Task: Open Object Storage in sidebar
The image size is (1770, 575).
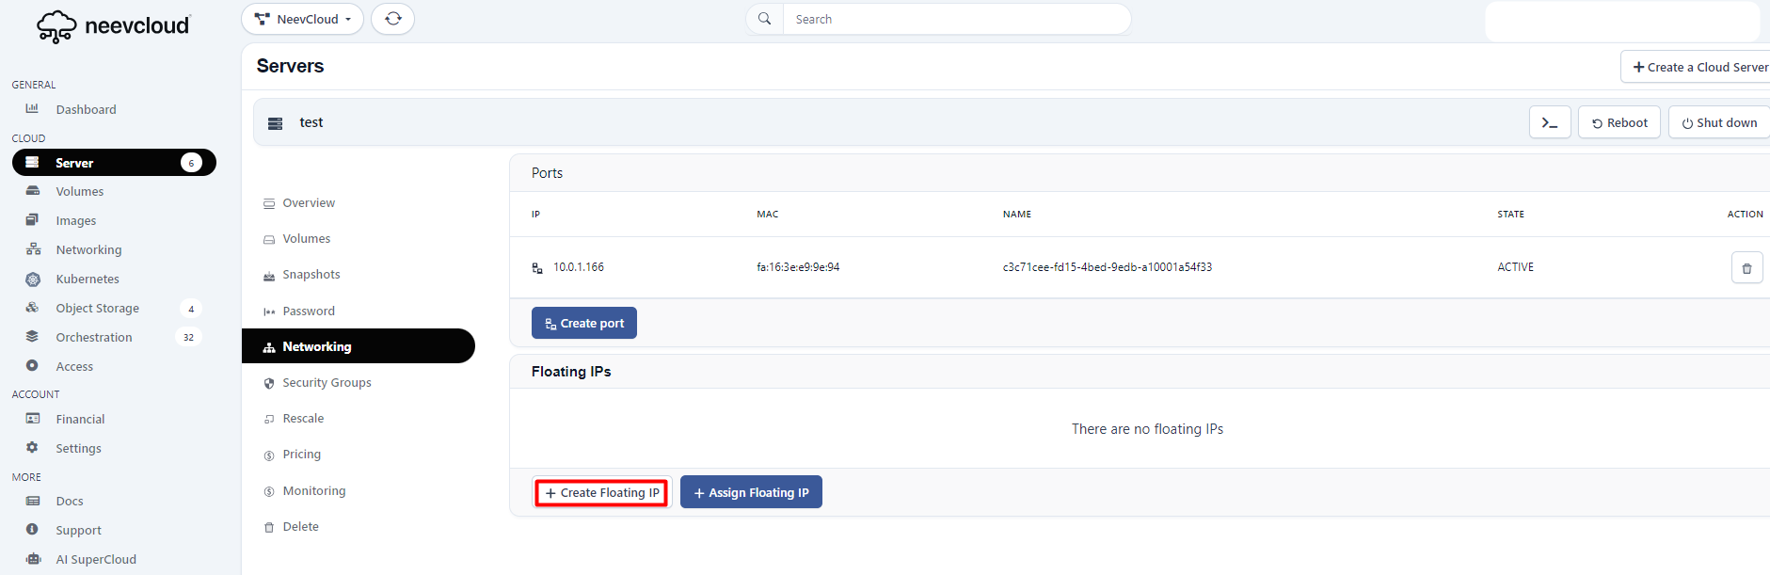Action: click(x=97, y=308)
